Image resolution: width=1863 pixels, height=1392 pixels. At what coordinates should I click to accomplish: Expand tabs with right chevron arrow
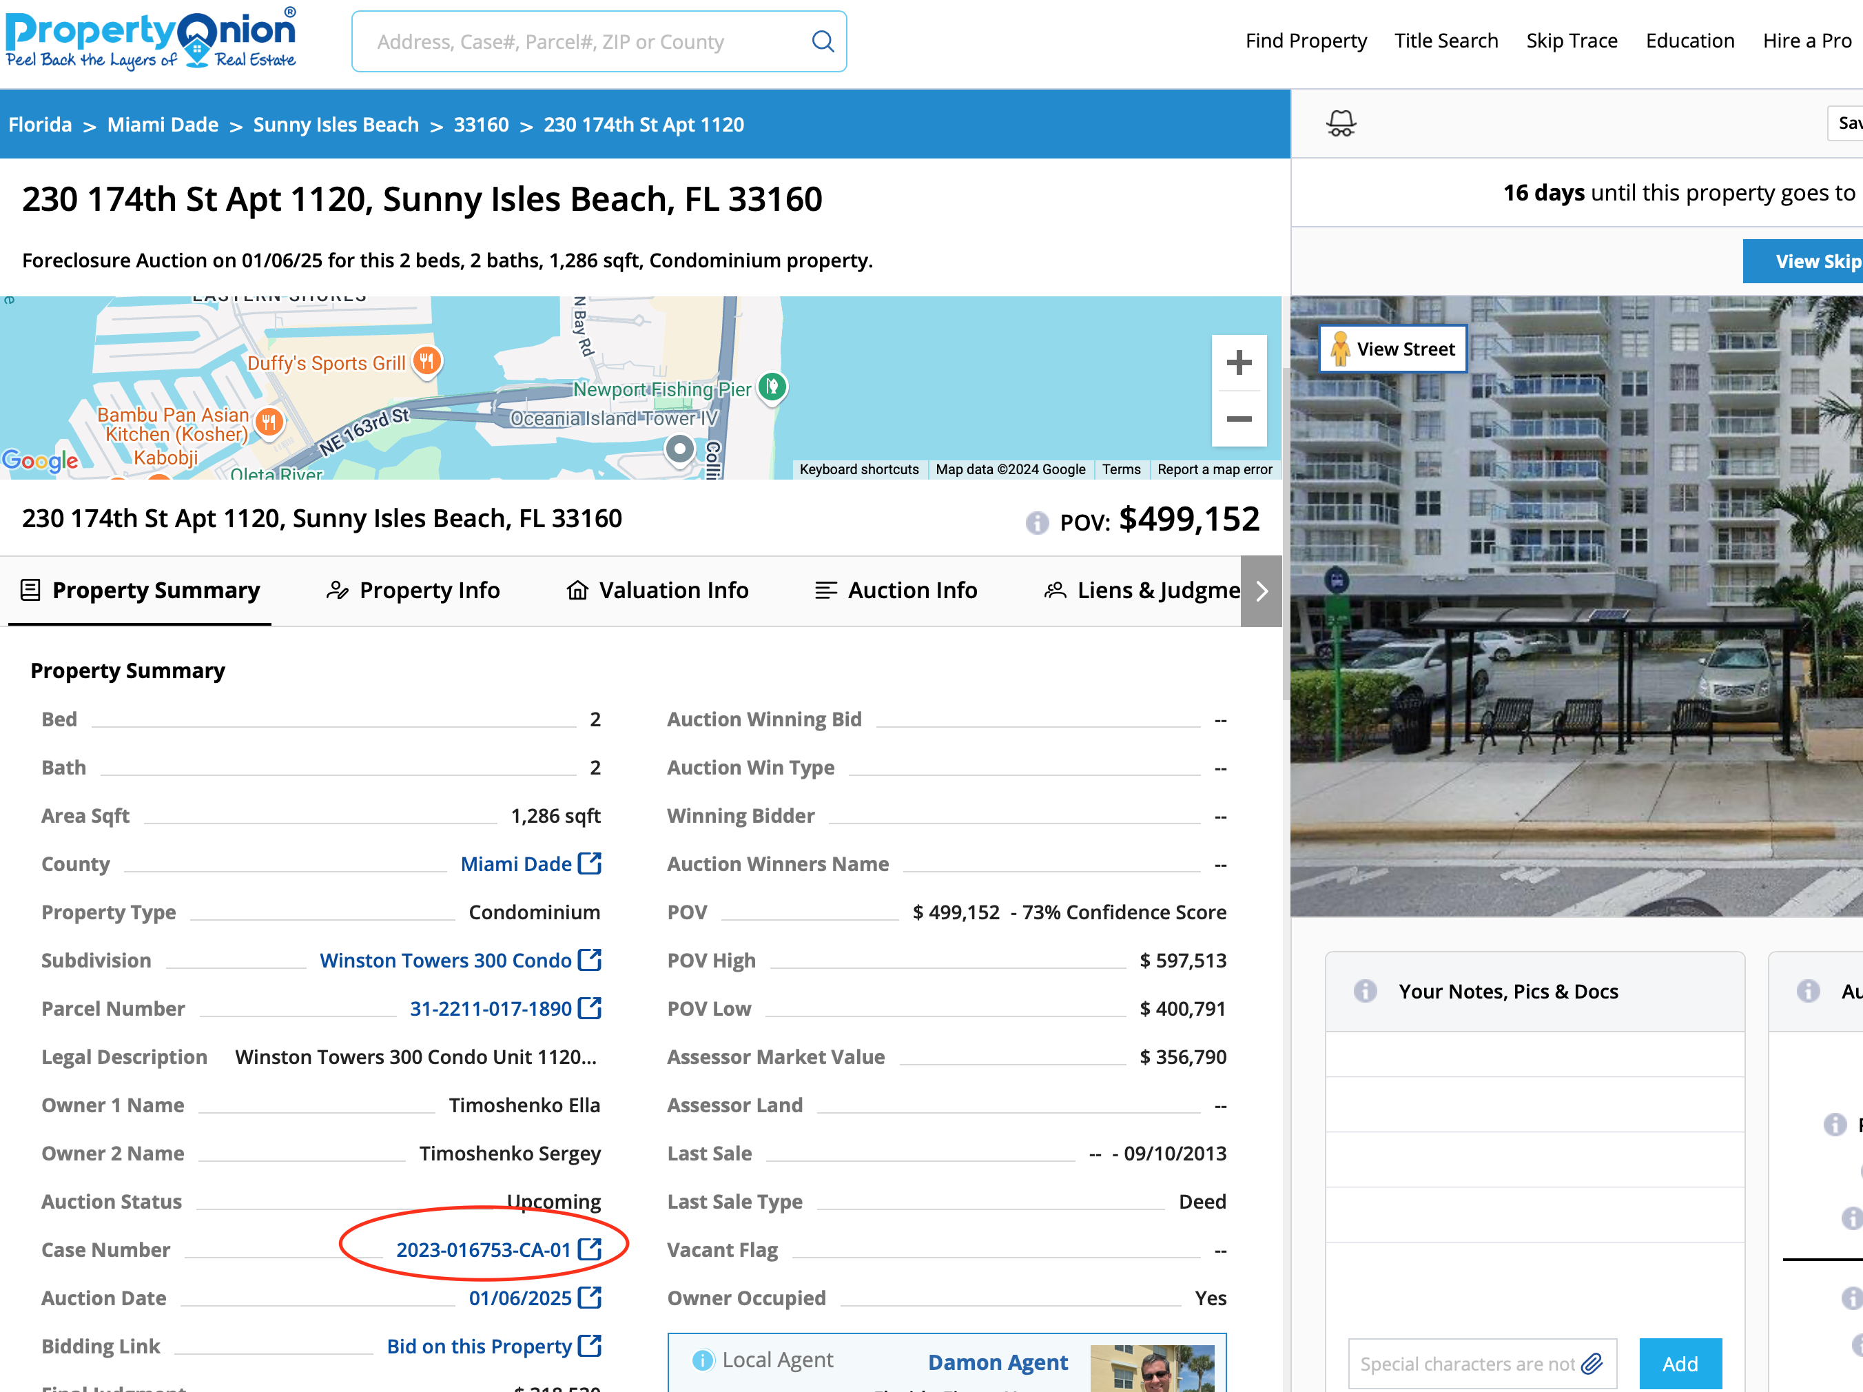coord(1261,591)
